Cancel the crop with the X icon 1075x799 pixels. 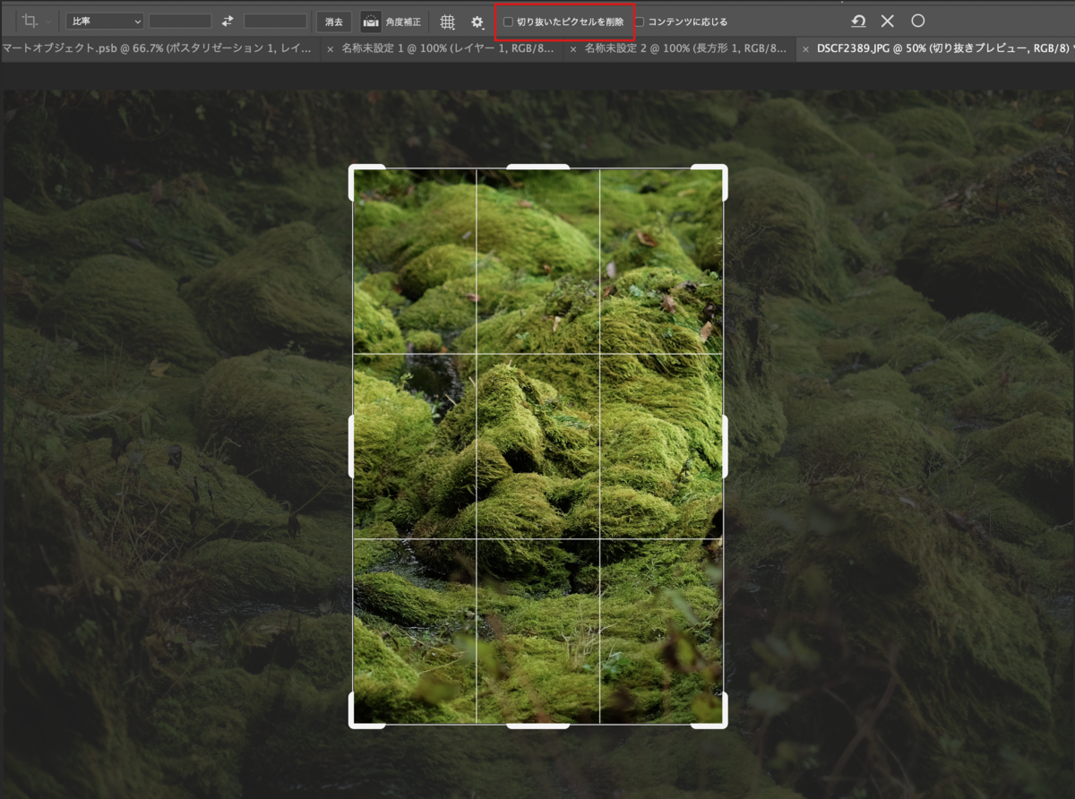coord(887,21)
